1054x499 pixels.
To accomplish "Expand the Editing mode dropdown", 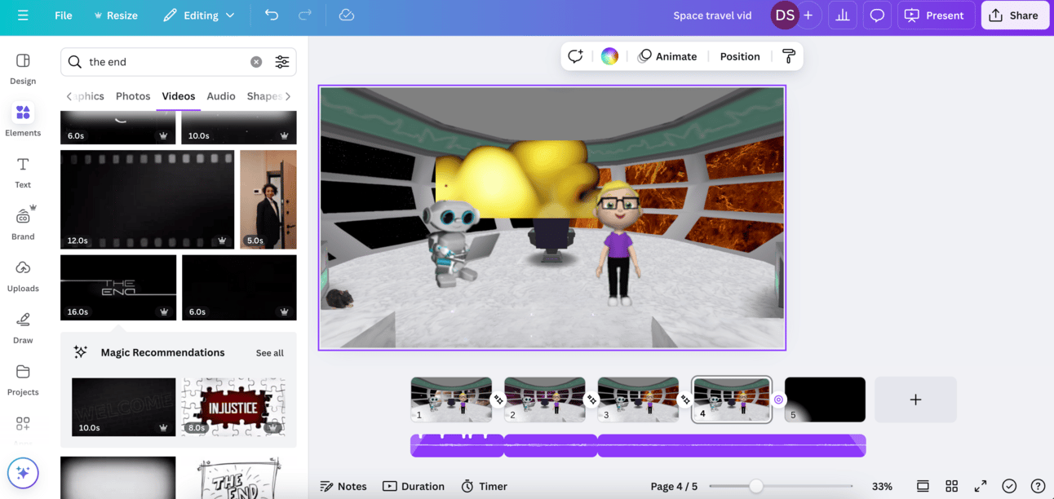I will pos(199,15).
